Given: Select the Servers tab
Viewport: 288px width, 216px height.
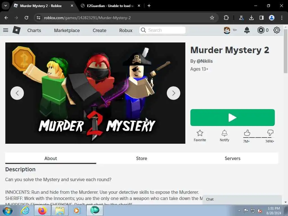Looking at the screenshot, I should [233, 158].
